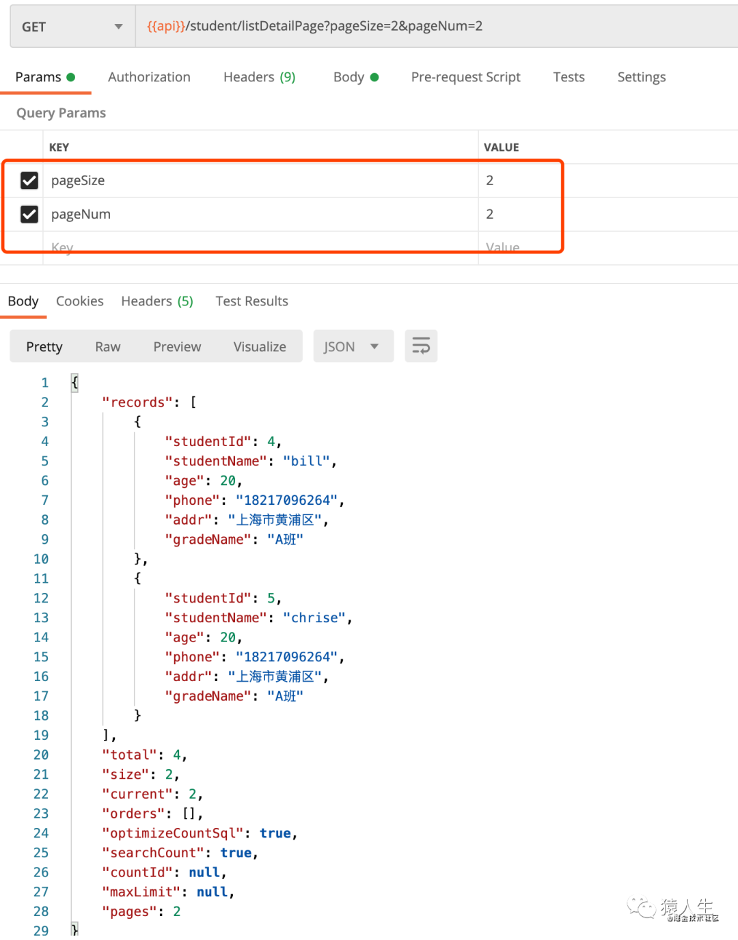
Task: Select the request Body tab
Action: tap(355, 77)
